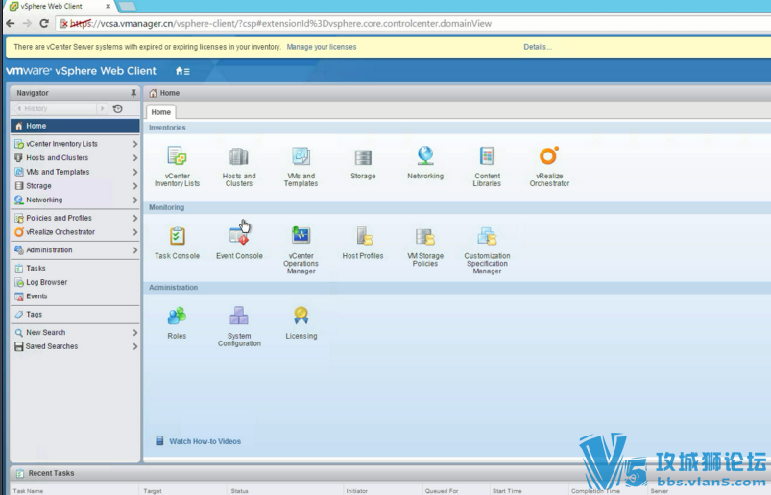Sort by Initiator column header
Image resolution: width=771 pixels, height=495 pixels.
click(356, 491)
